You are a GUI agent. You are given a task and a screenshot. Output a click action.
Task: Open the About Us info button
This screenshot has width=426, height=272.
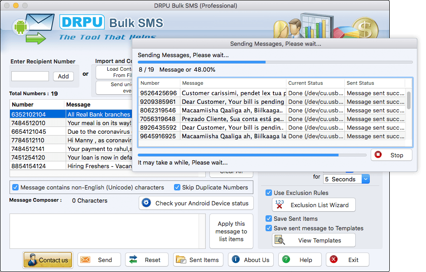coord(251,260)
